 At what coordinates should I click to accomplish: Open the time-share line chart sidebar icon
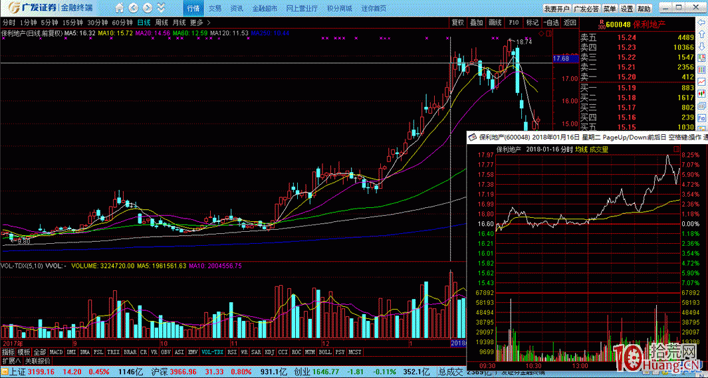click(701, 82)
